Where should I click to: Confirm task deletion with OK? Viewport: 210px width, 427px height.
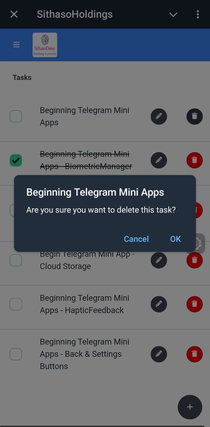[x=176, y=239]
